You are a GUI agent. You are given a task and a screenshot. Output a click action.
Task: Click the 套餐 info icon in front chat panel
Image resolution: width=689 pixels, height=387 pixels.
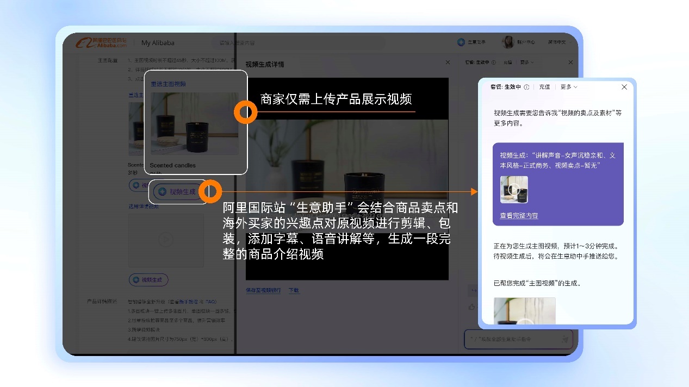point(526,87)
